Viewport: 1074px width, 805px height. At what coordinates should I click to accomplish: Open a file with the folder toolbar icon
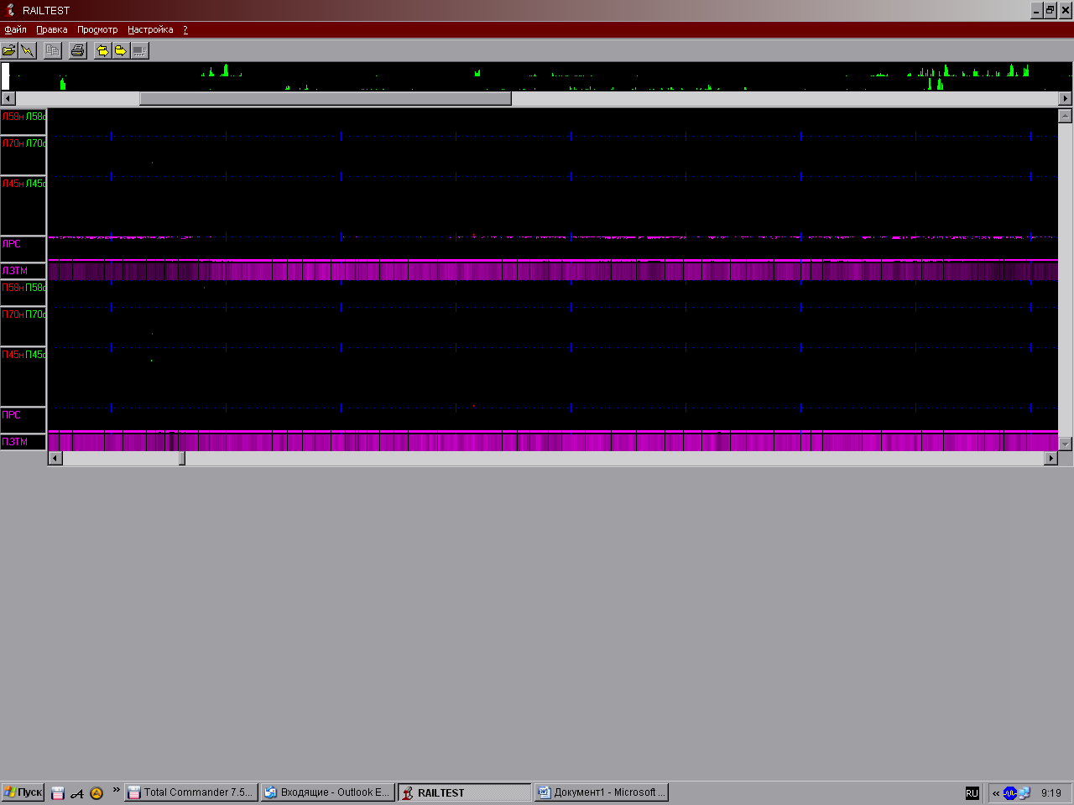[x=9, y=51]
